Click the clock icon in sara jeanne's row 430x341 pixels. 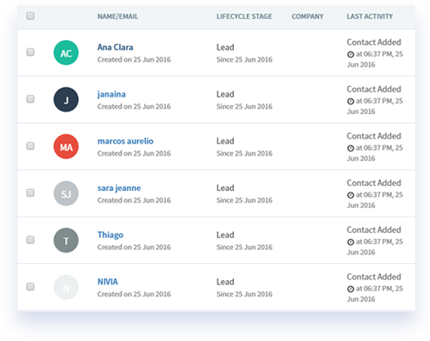pyautogui.click(x=350, y=195)
